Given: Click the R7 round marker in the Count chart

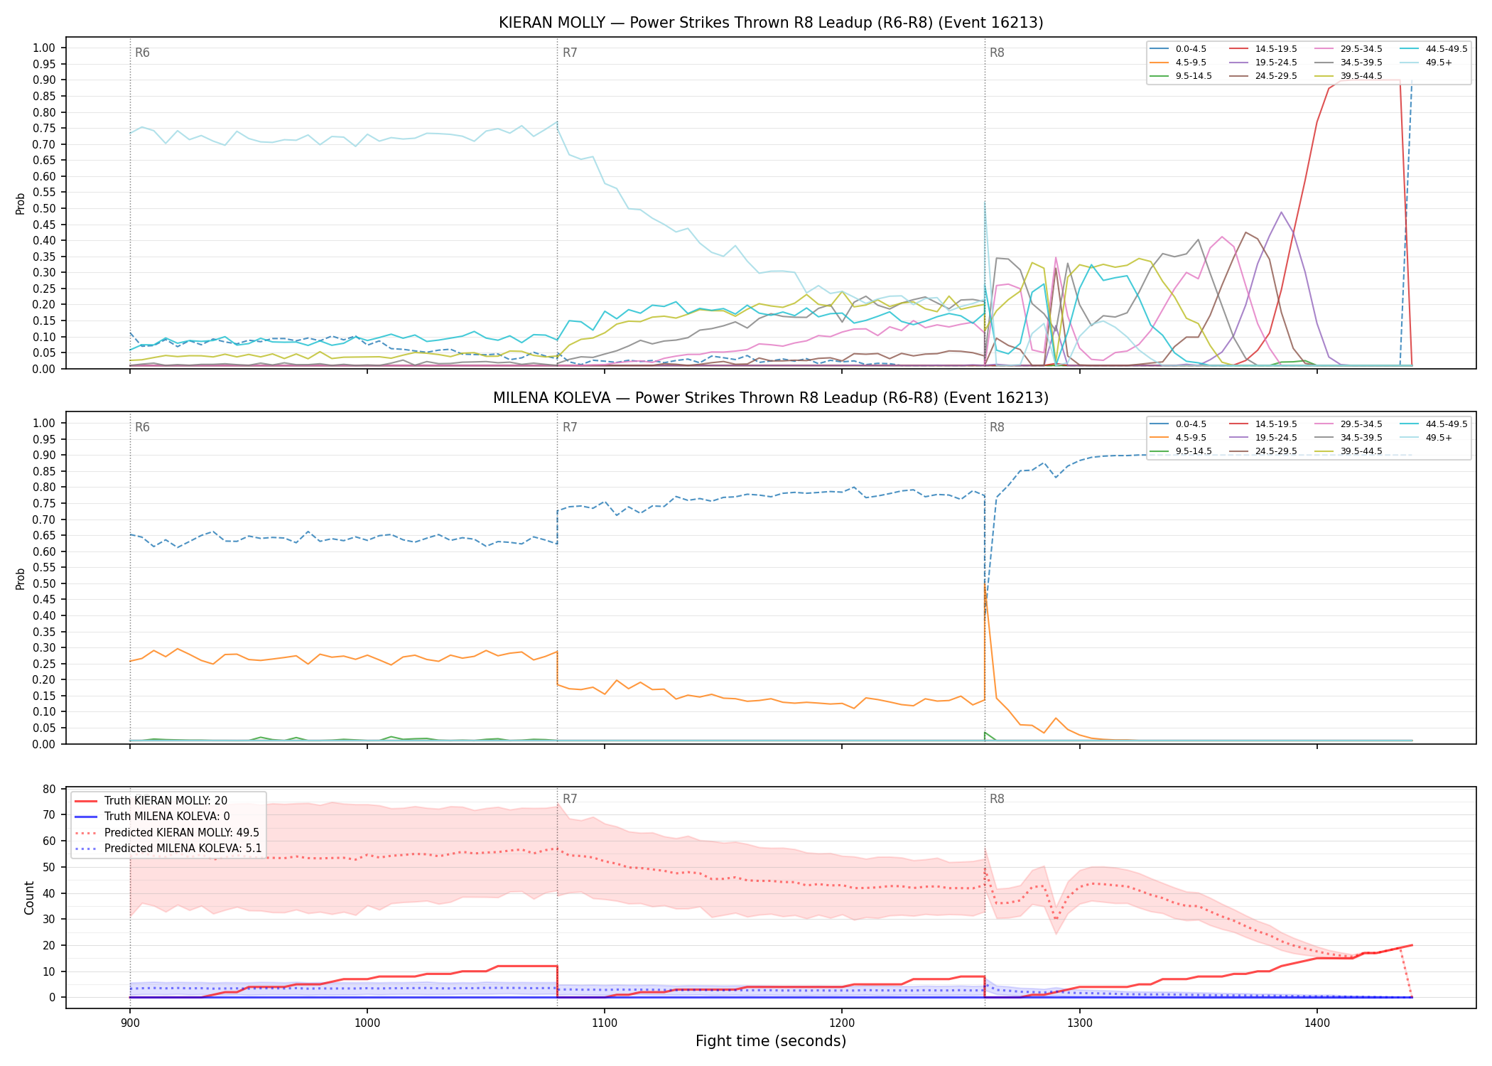Looking at the screenshot, I should tap(570, 799).
